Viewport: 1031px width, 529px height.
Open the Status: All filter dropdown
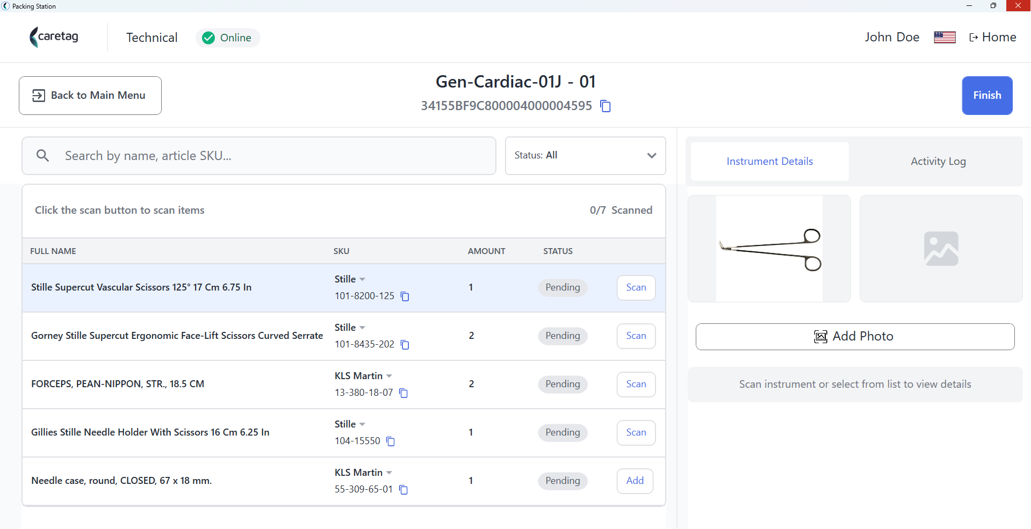click(585, 156)
